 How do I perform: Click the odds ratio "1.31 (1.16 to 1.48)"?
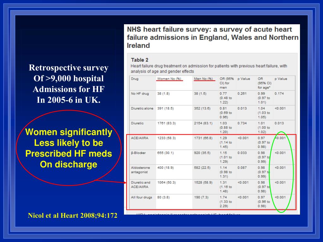tap(226, 187)
